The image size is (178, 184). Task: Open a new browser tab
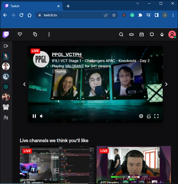pos(68,6)
